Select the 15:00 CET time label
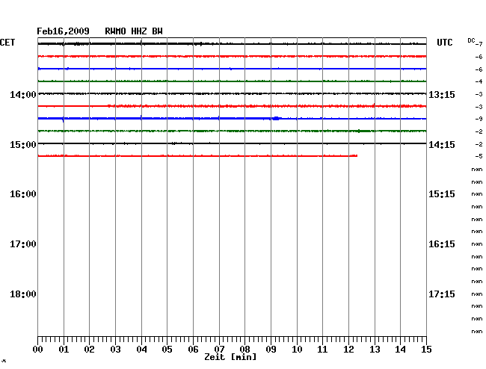This screenshot has height=369, width=486. point(23,145)
